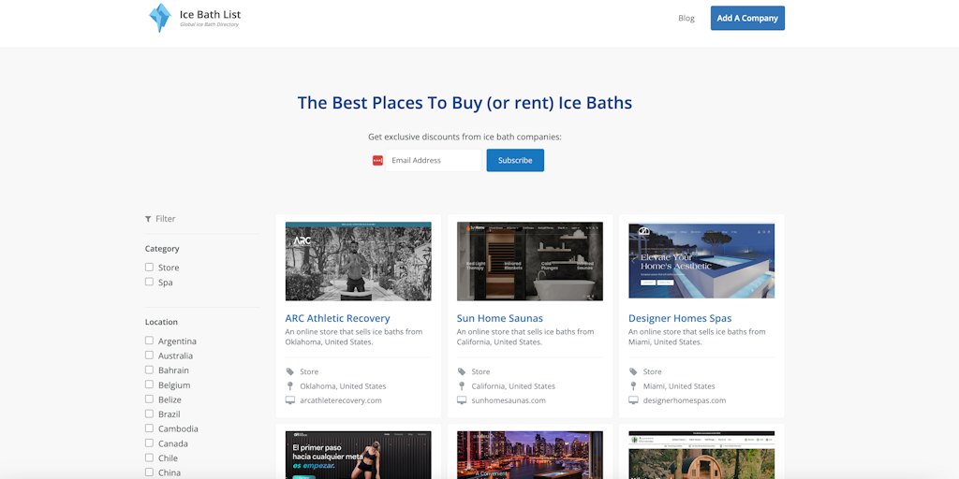
Task: Check the Spa category checkbox
Action: click(149, 282)
